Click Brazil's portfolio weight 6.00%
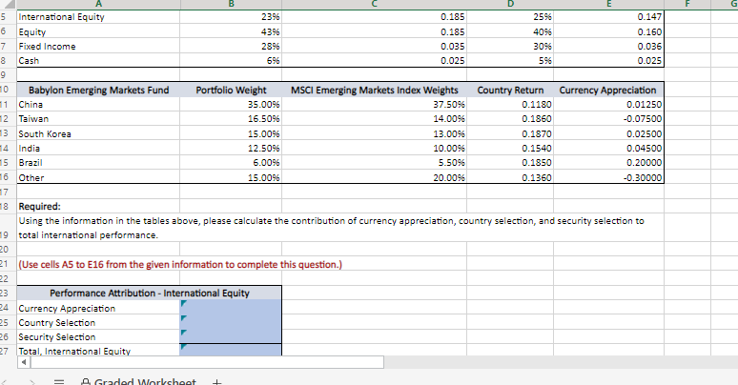This screenshot has width=738, height=385. [231, 162]
